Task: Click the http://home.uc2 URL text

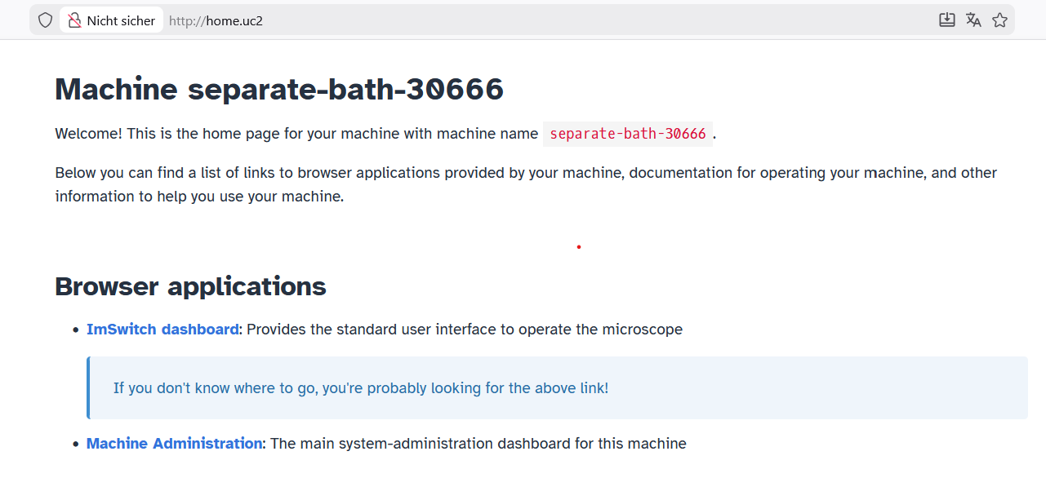Action: pos(216,20)
